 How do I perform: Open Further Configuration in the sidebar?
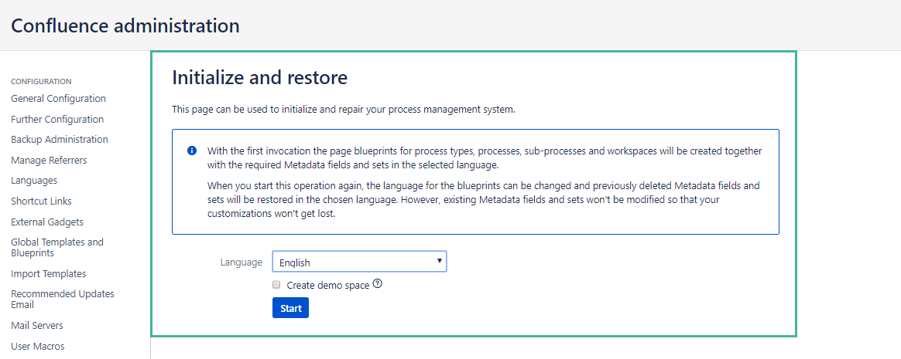point(57,120)
